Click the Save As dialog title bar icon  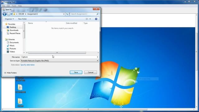click(3, 9)
